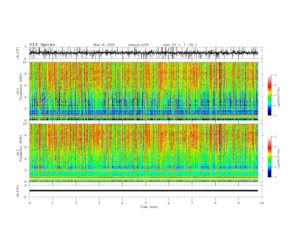Screen dimensions: 295x228
Task: Click the "6" tick on ch.1 frequency axis
Action: pos(26,85)
